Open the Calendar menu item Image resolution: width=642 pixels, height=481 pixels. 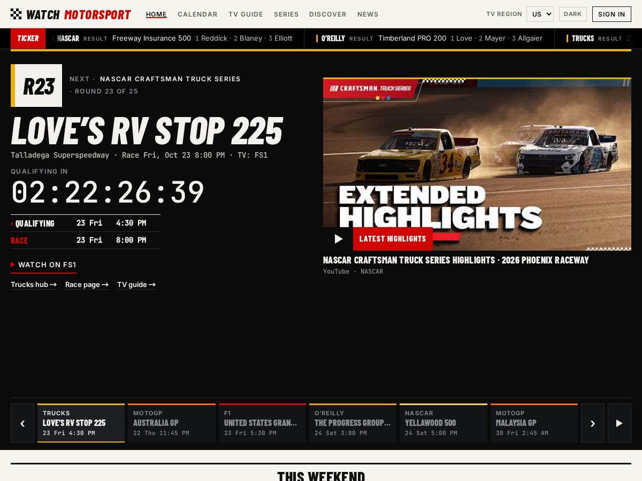pos(197,14)
